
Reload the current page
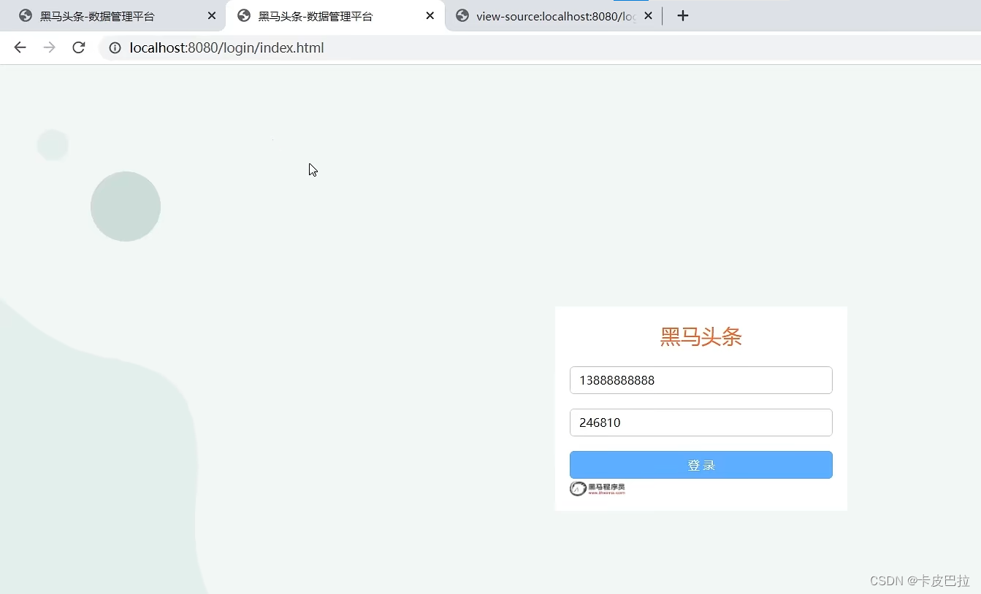pos(79,47)
